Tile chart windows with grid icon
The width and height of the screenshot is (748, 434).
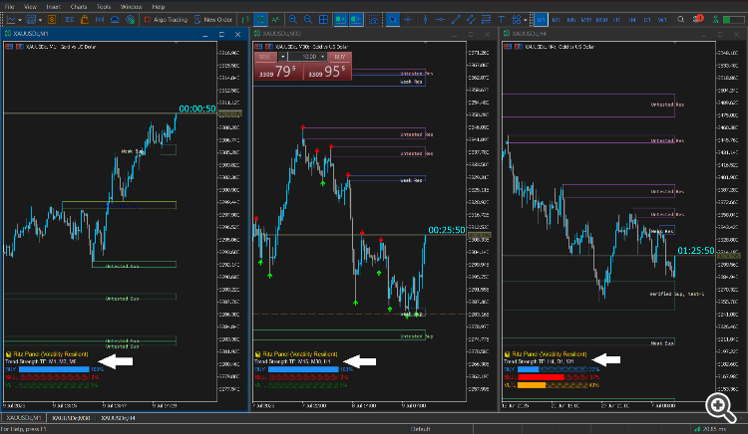point(323,20)
